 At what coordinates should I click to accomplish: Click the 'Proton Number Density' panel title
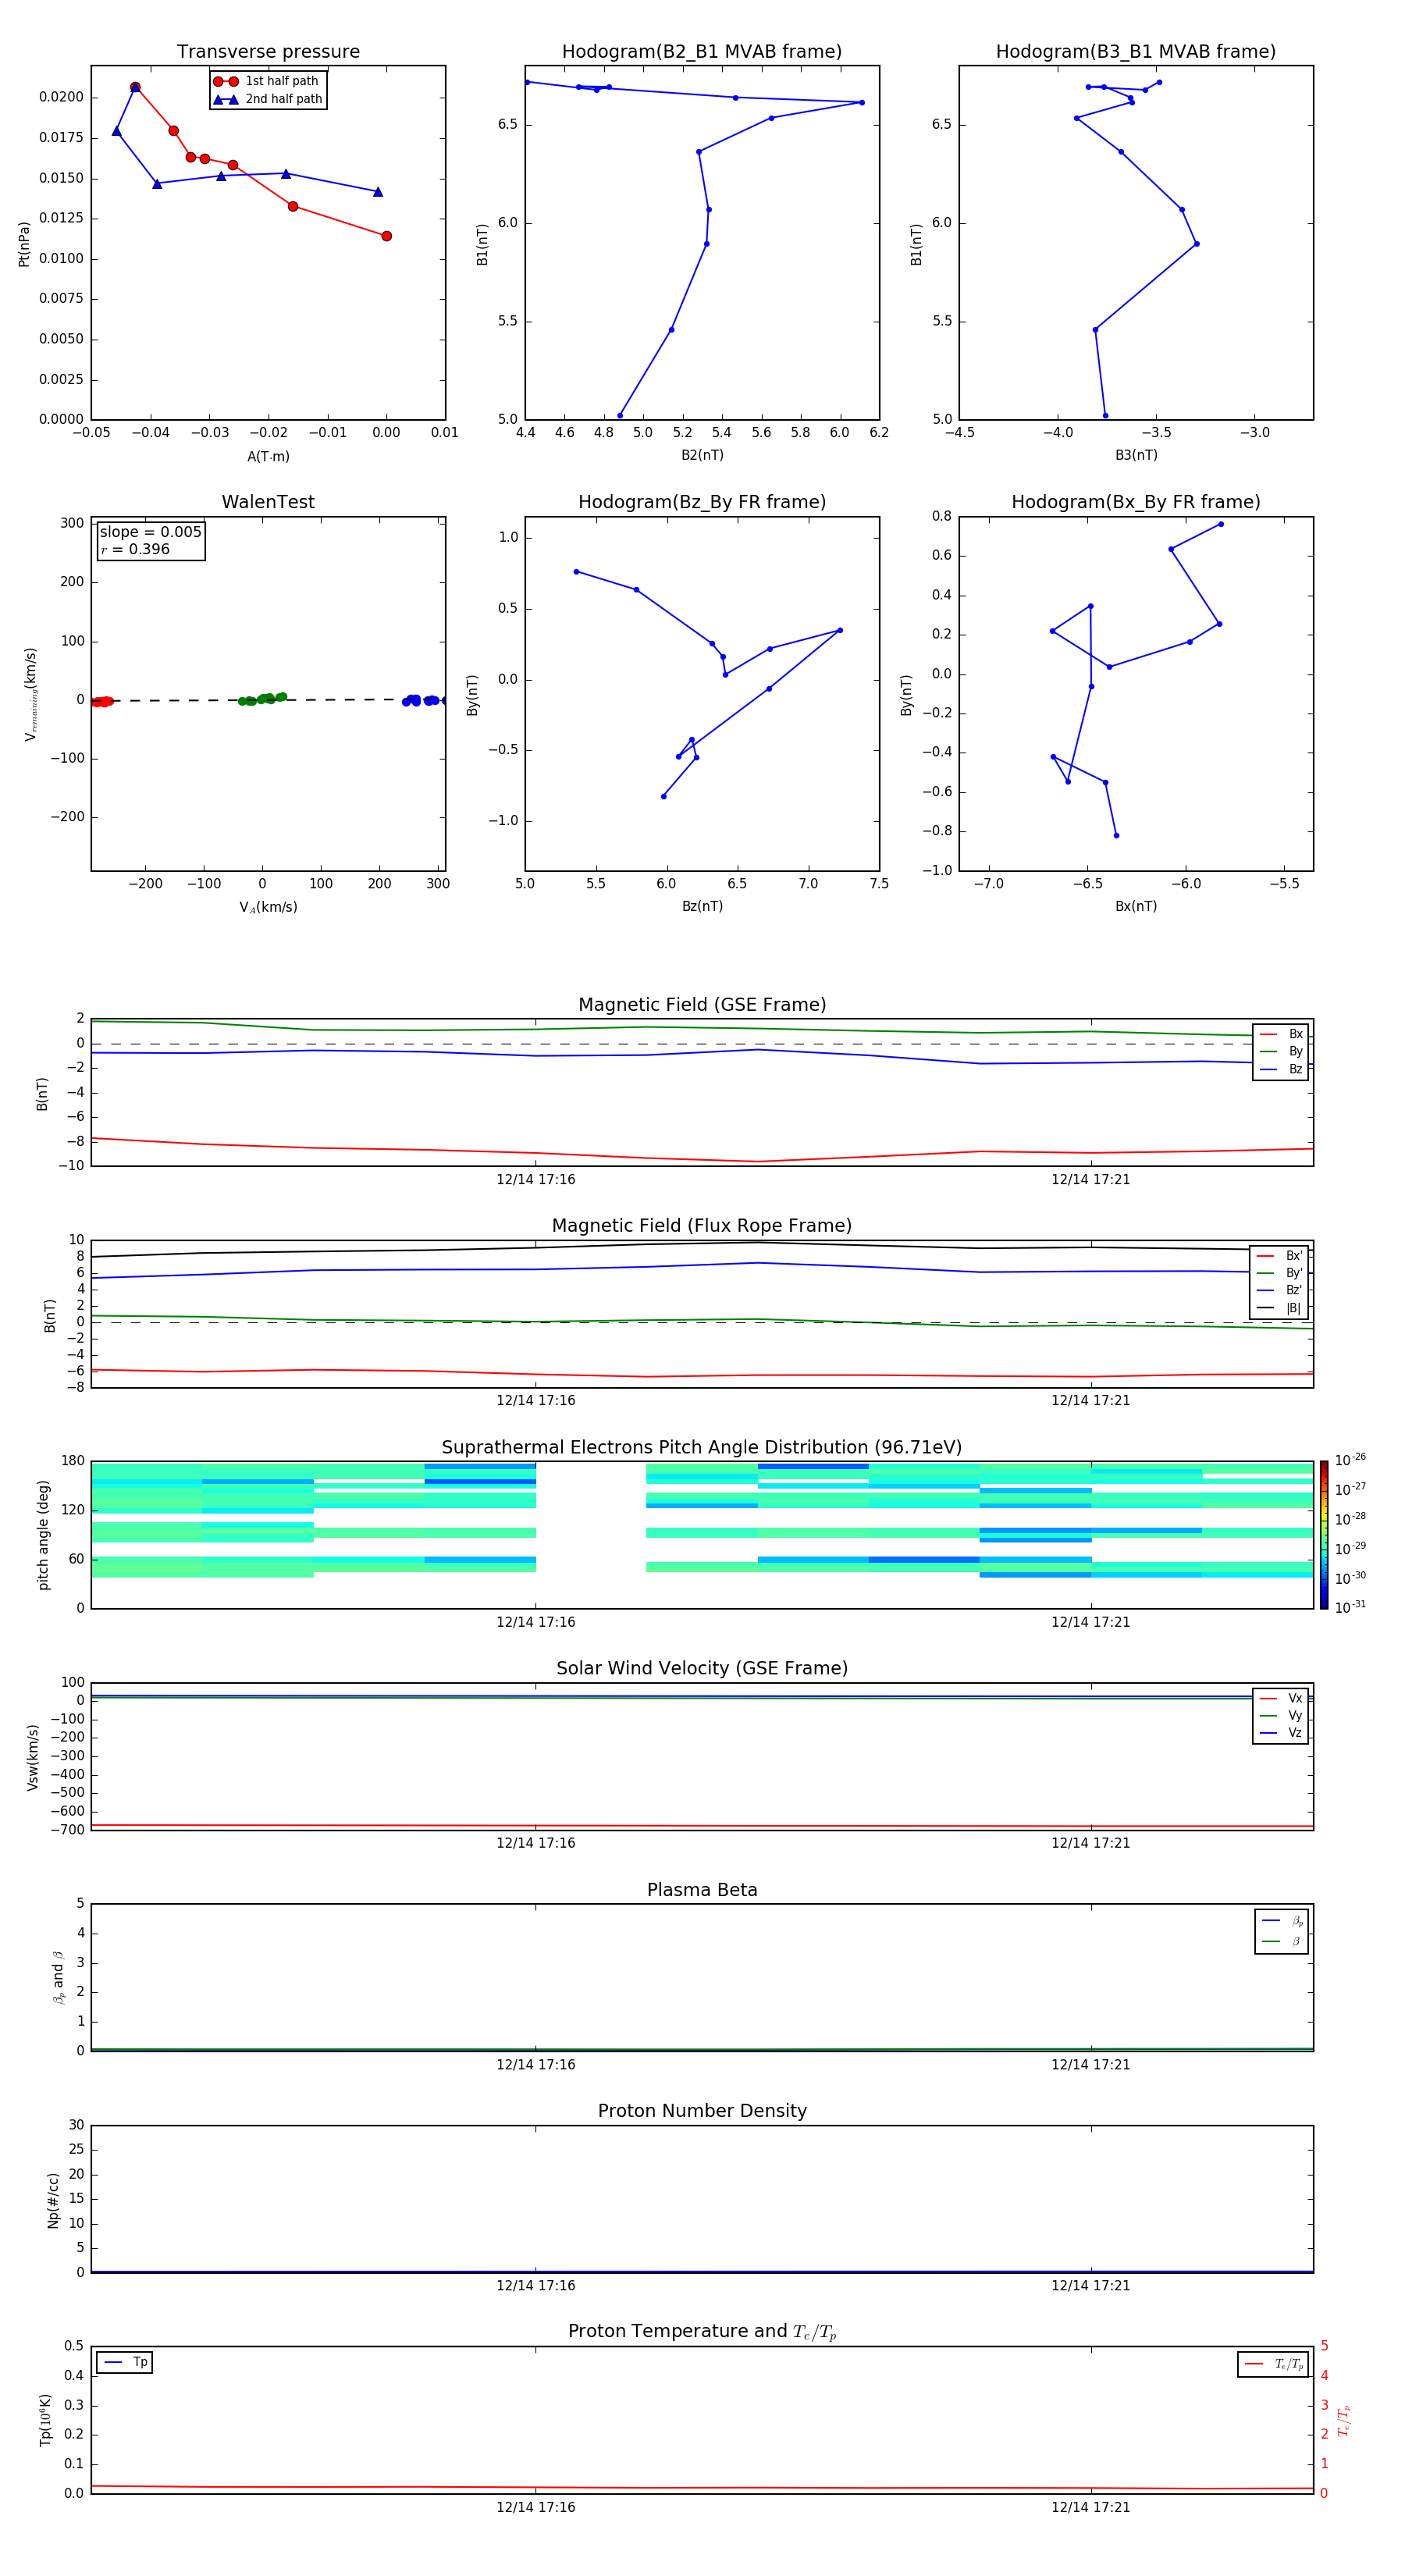point(702,2111)
